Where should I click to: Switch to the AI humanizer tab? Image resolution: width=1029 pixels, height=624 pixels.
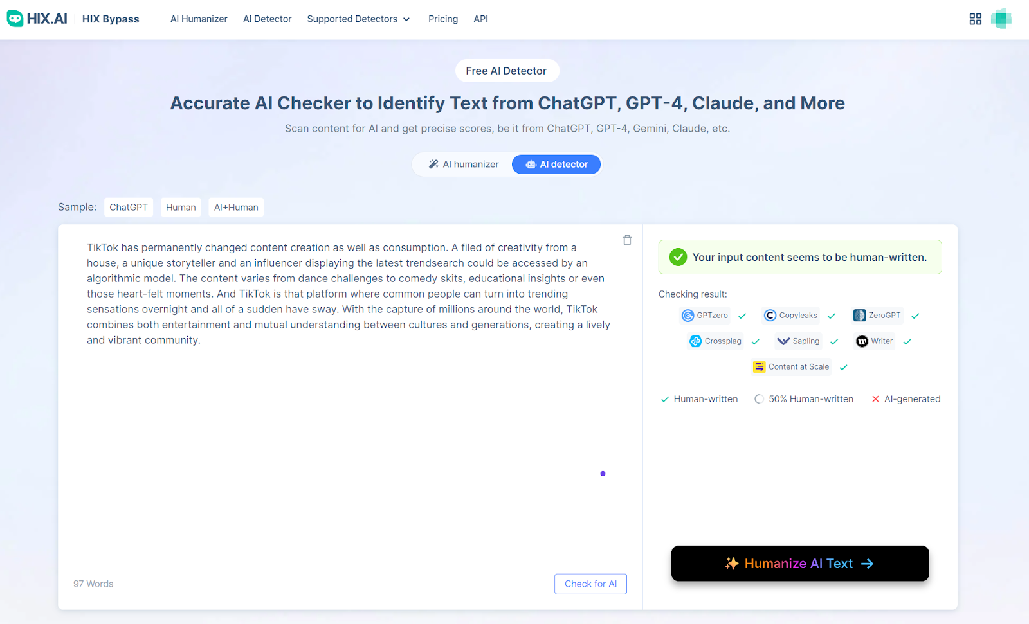click(464, 165)
